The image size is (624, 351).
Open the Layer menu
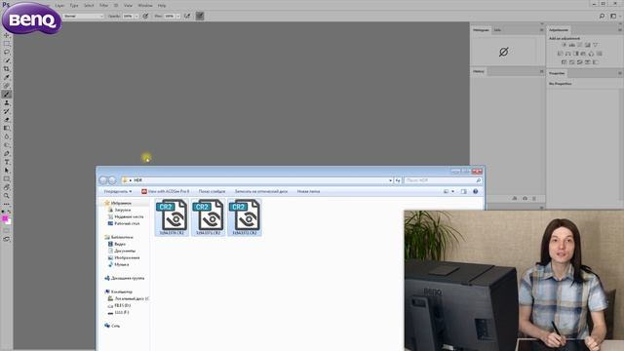(x=59, y=6)
